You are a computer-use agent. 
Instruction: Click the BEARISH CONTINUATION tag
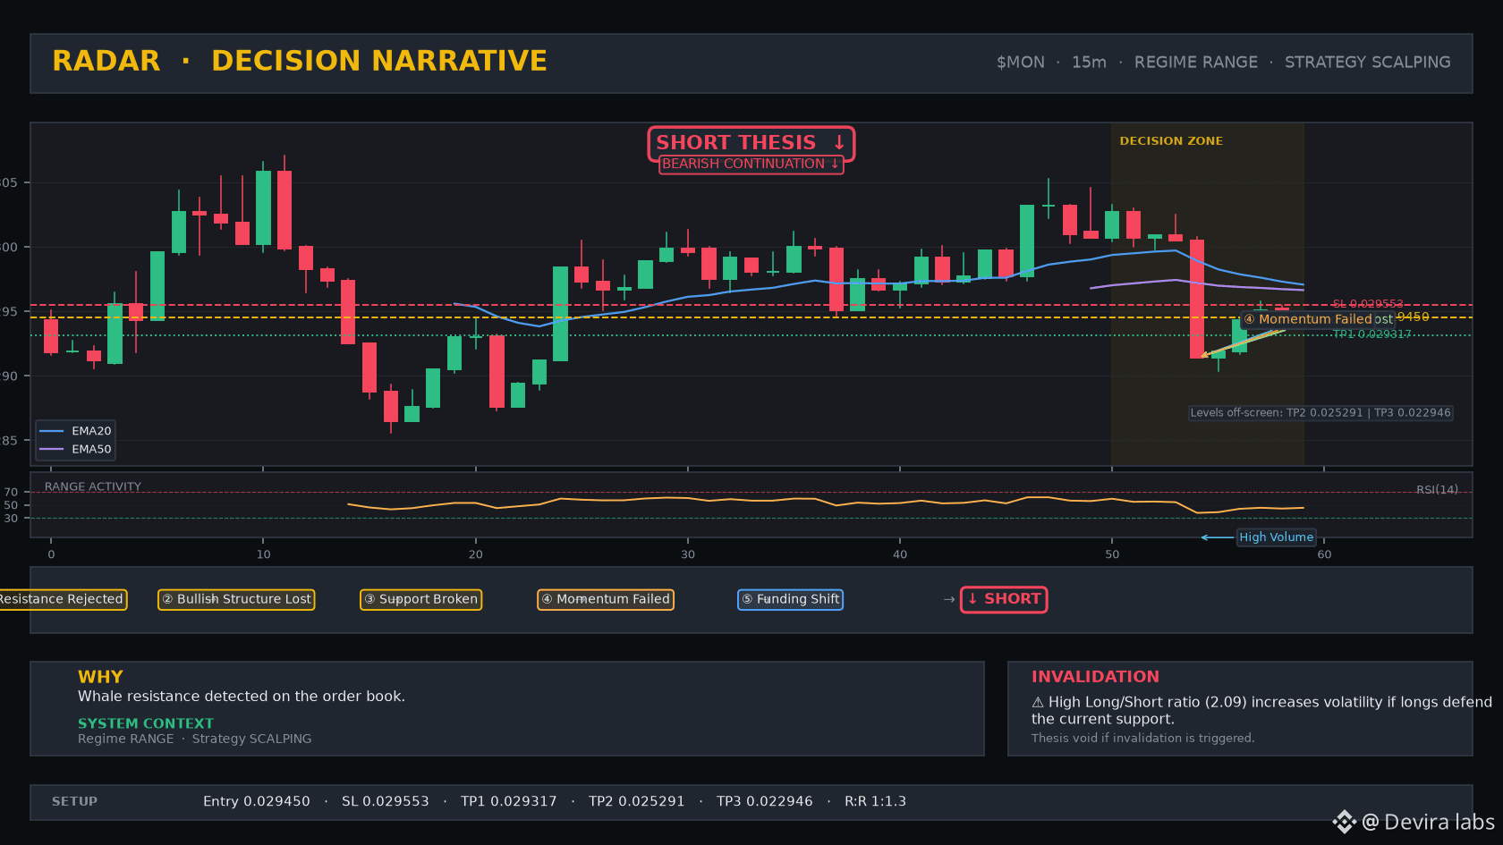[751, 165]
